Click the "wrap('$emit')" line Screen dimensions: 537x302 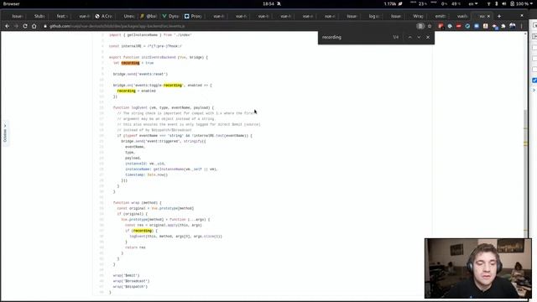pyautogui.click(x=127, y=275)
